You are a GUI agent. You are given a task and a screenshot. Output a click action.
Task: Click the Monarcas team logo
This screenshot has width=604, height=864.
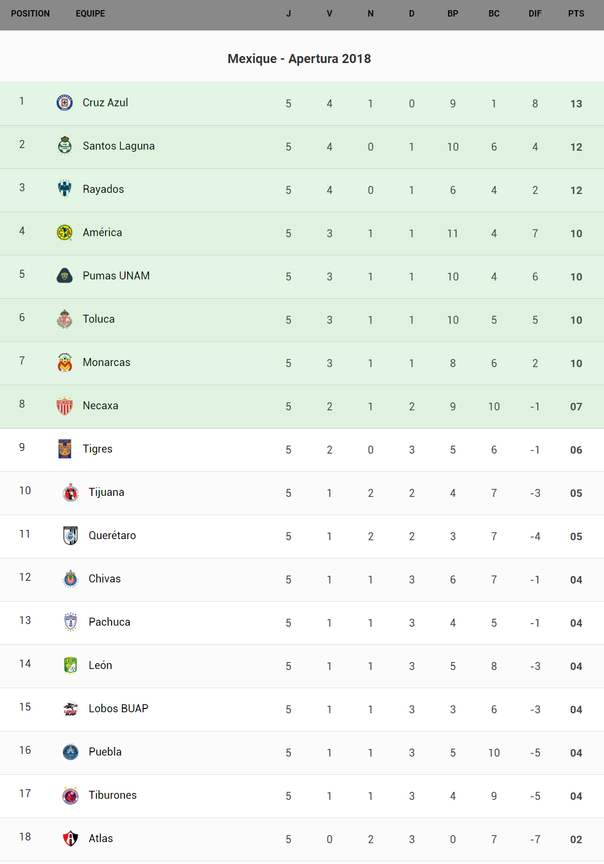[x=65, y=362]
